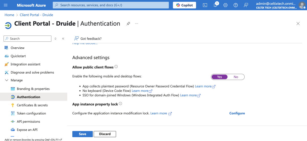
Task: Show info tooltip for Allow public client flows
Action: pyautogui.click(x=116, y=67)
